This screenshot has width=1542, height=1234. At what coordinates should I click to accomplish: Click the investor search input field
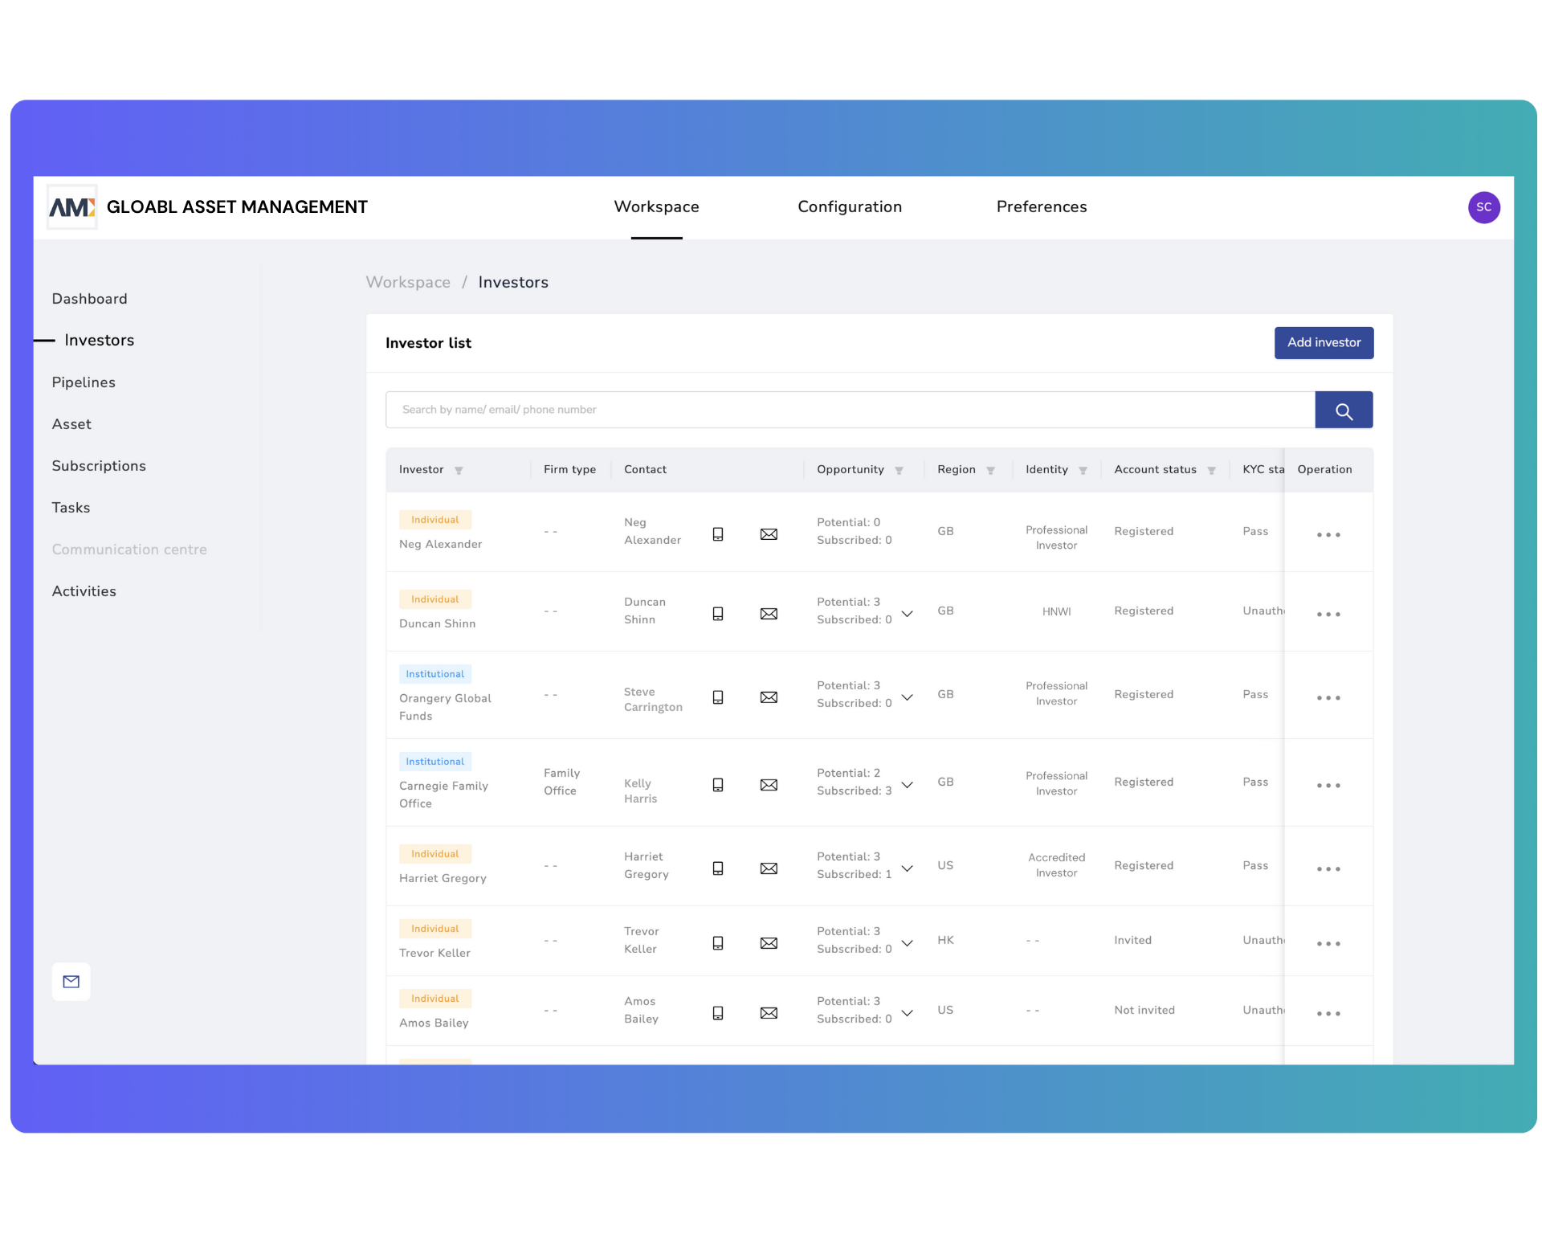pos(850,411)
